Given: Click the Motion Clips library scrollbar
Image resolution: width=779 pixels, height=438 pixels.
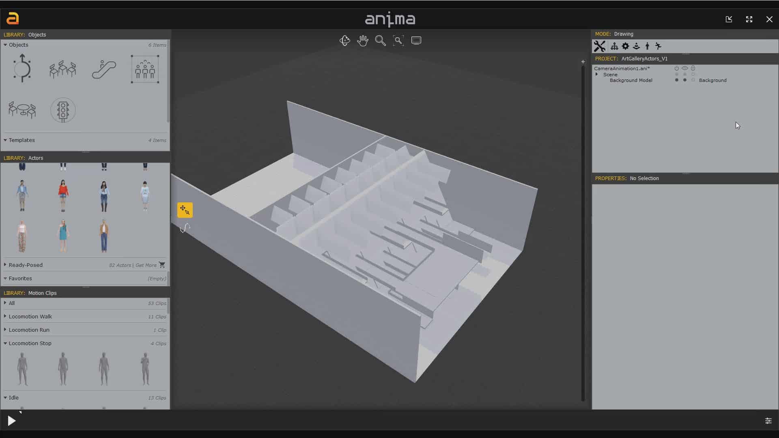Looking at the screenshot, I should click(168, 306).
